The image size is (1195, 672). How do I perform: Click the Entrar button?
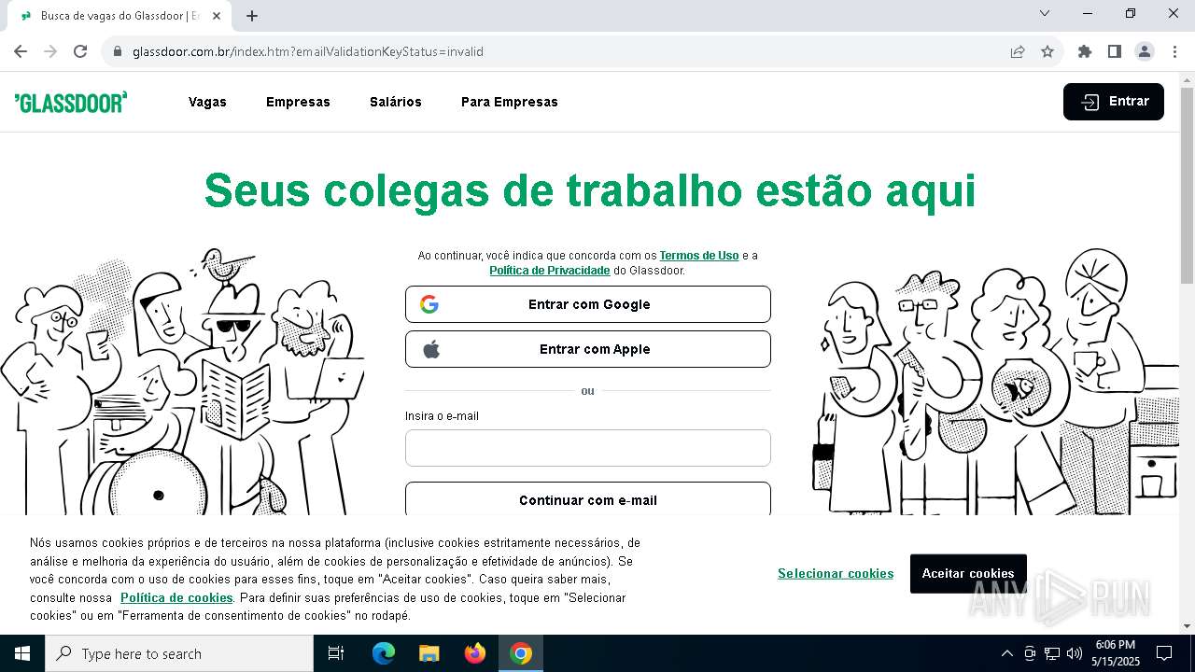1114,102
